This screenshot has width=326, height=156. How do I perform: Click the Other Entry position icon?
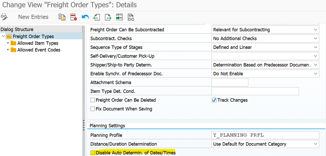tap(119, 17)
